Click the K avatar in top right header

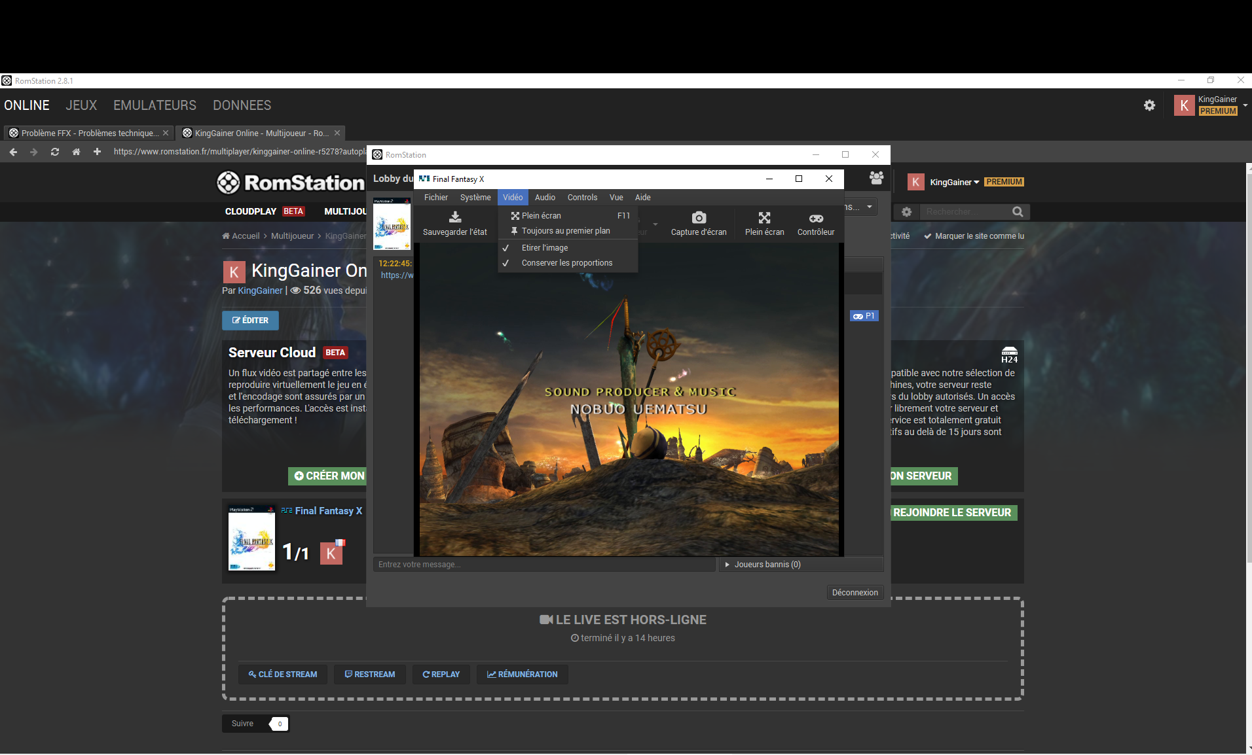[1184, 105]
